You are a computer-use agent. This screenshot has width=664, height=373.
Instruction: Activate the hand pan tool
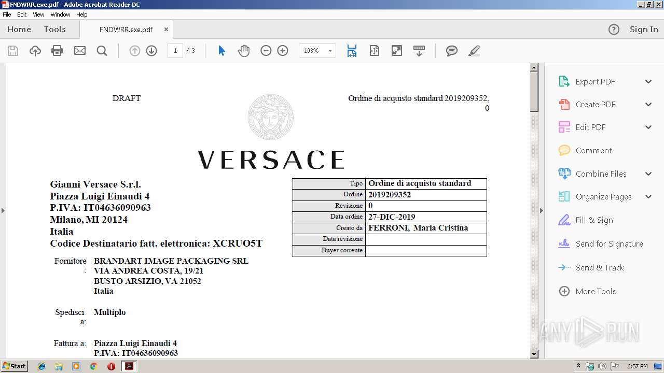[x=244, y=51]
